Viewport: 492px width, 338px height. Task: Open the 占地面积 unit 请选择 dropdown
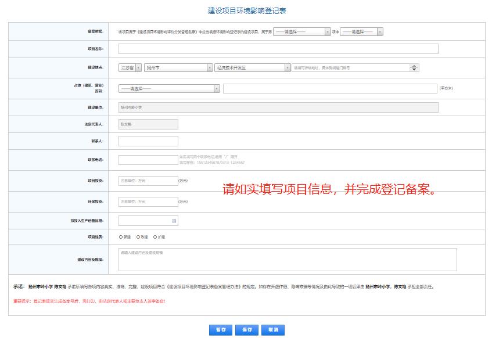click(x=166, y=88)
